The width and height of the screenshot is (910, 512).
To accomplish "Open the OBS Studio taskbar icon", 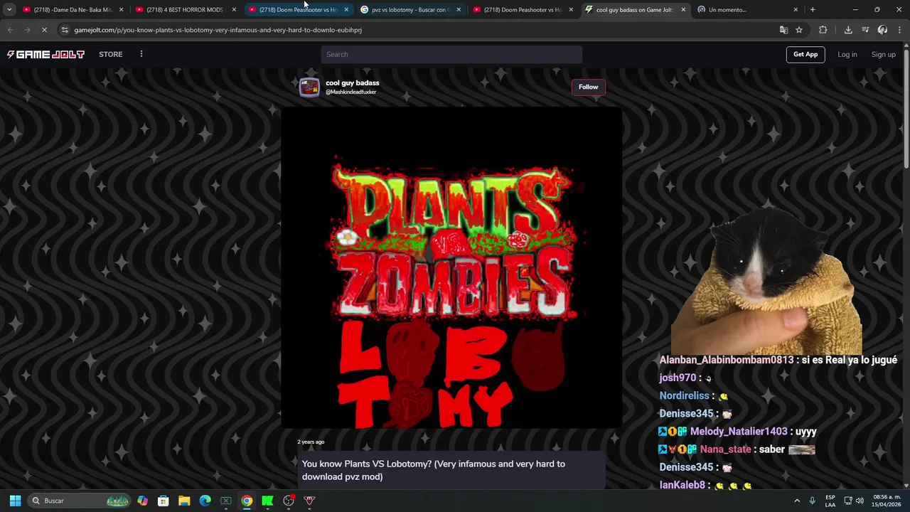I will tap(289, 501).
